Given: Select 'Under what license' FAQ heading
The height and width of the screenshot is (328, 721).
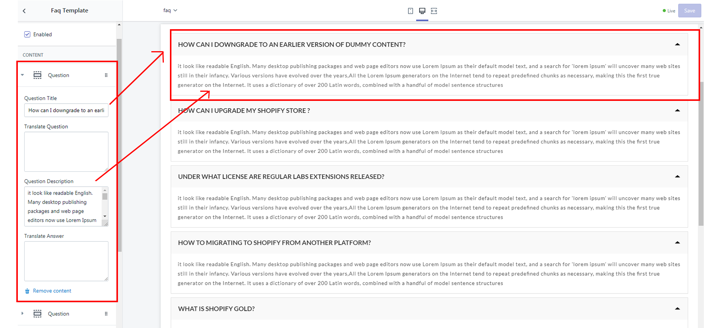Looking at the screenshot, I should (281, 177).
